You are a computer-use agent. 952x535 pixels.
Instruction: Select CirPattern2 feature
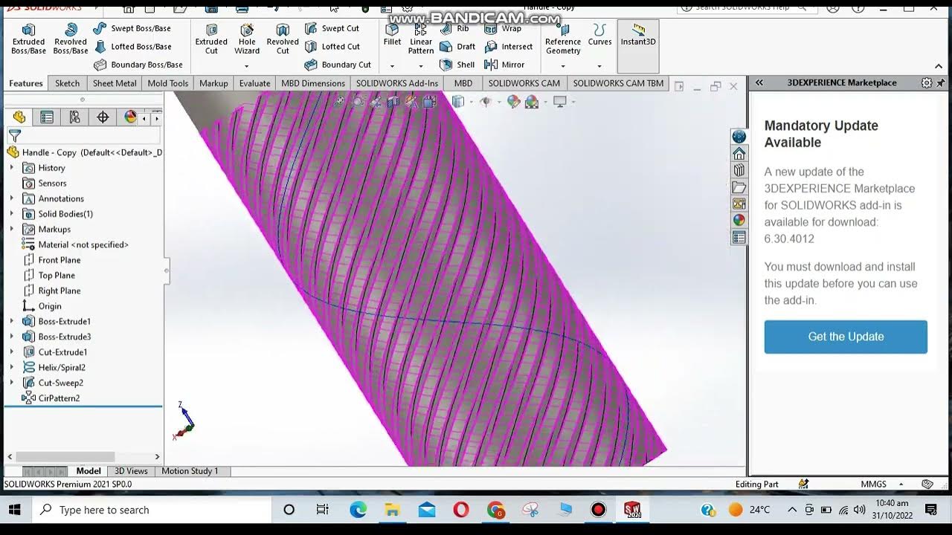tap(51, 398)
